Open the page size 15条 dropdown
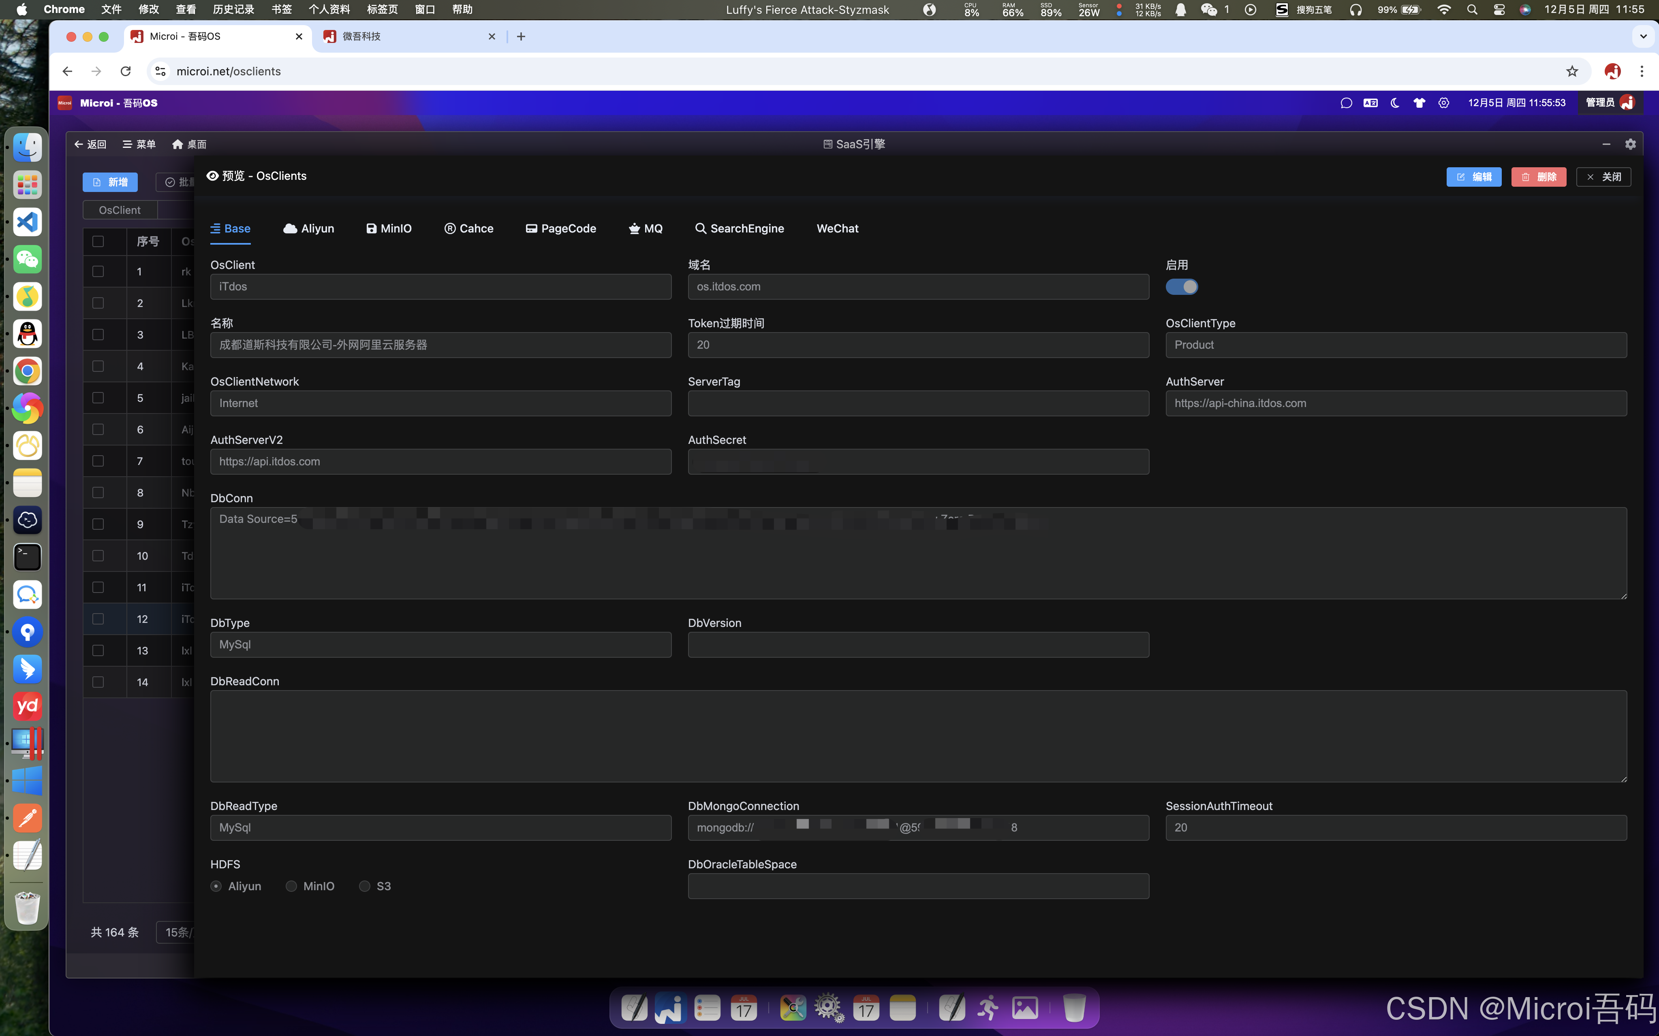This screenshot has width=1659, height=1036. 175,932
